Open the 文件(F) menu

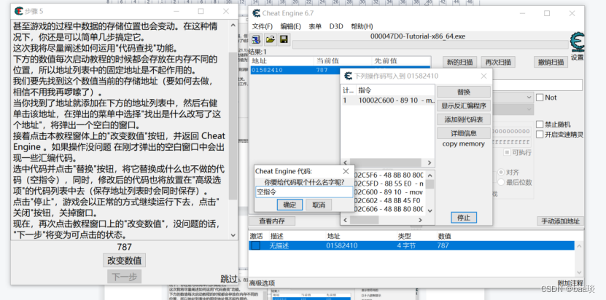coord(263,26)
